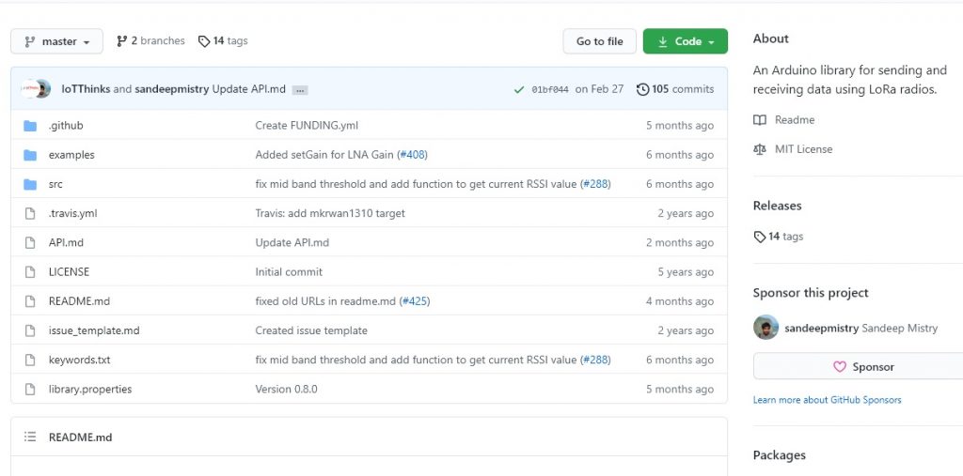The image size is (963, 476).
Task: Click the README list outline icon
Action: point(29,437)
